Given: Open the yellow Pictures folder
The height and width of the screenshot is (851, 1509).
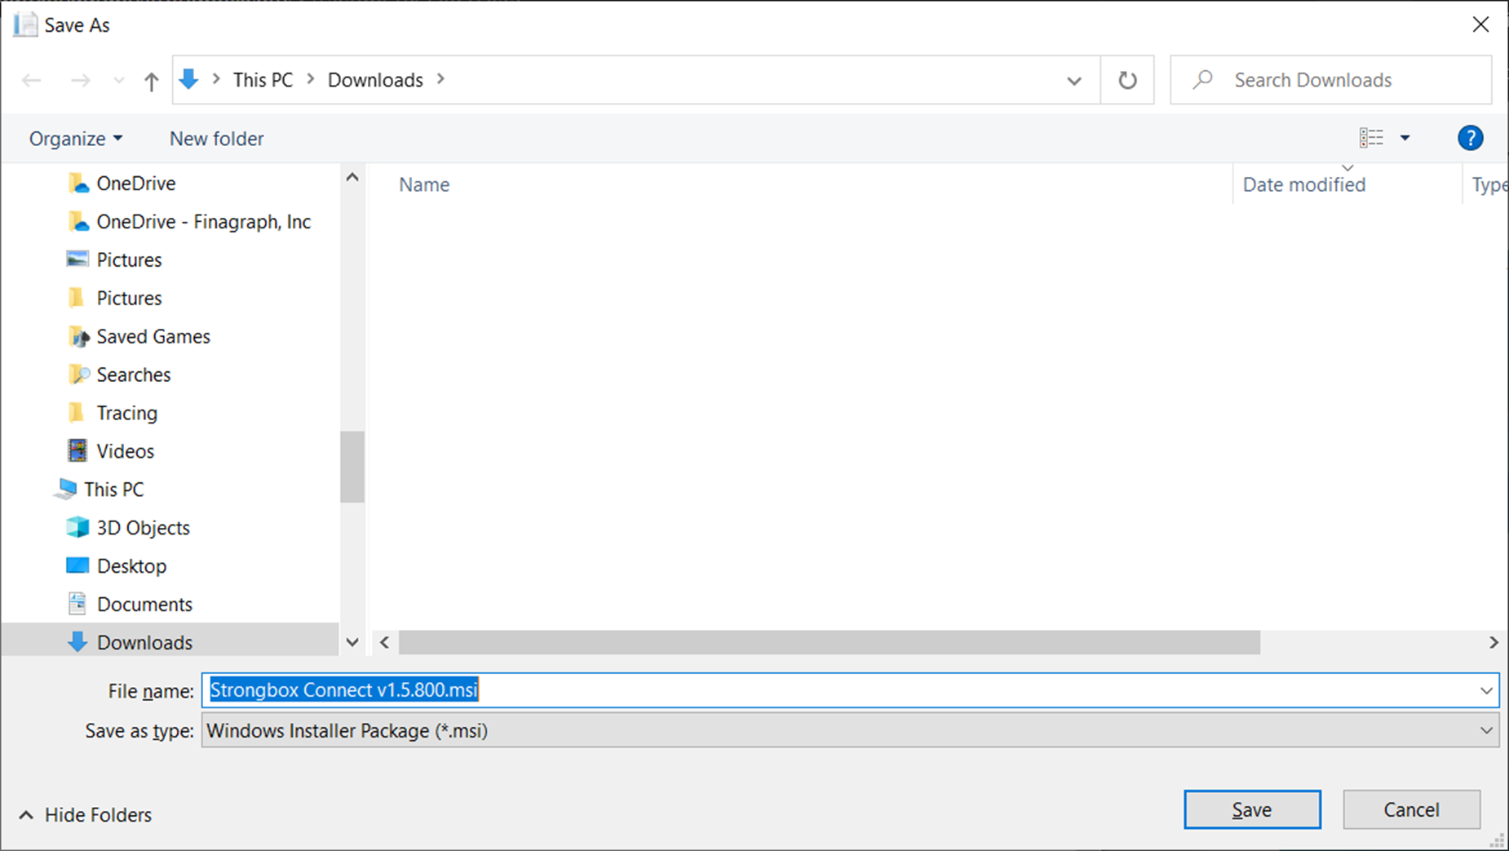Looking at the screenshot, I should 129,298.
